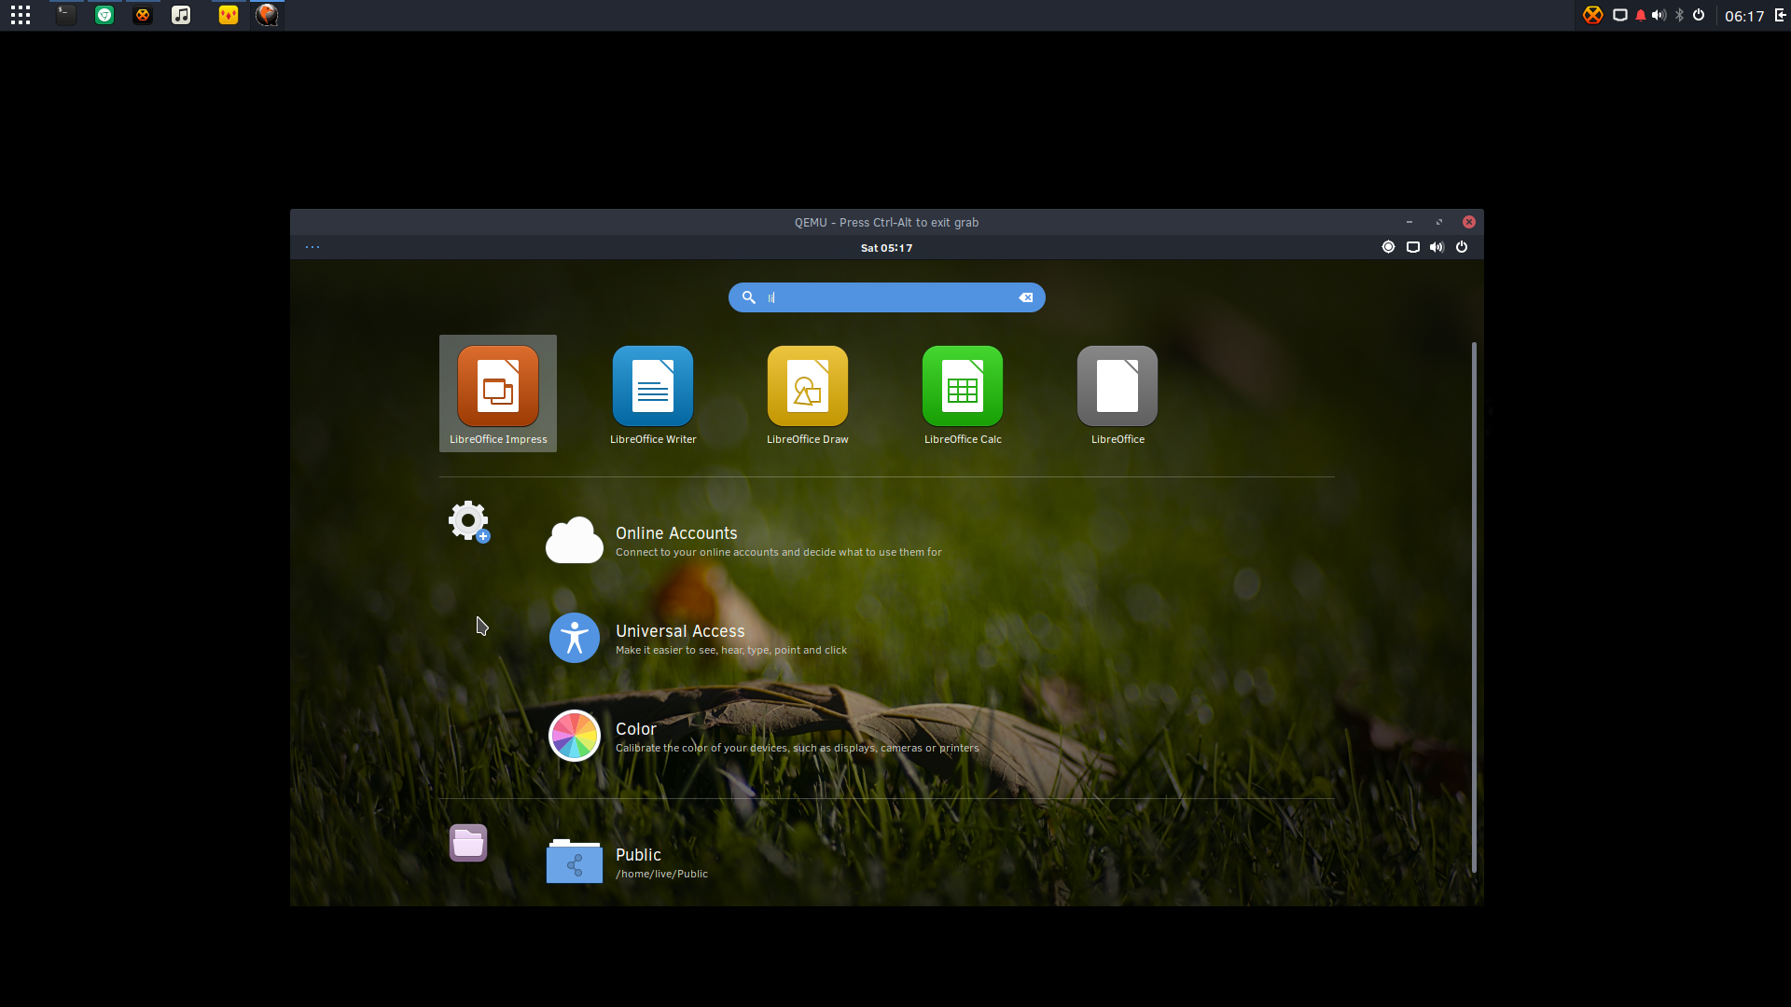Screen dimensions: 1791x1007
Task: Switch to the QEMU task in the host taskbar
Action: (x=267, y=15)
